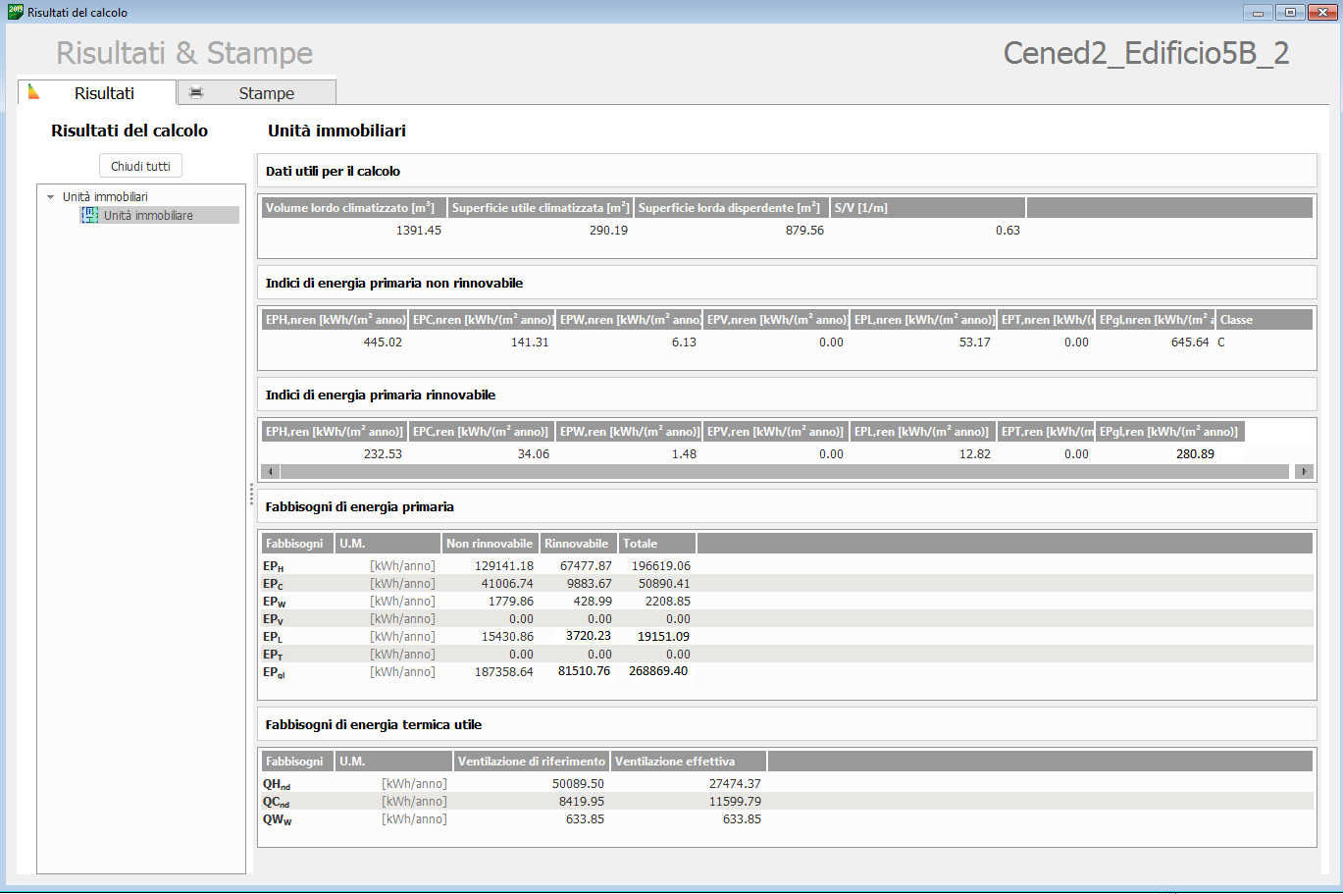1343x894 pixels.
Task: Click the Classe column header
Action: click(x=1263, y=320)
